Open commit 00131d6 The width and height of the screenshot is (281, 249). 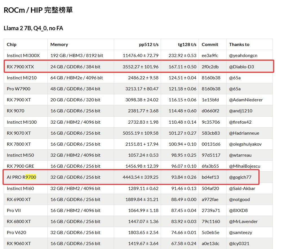click(211, 144)
